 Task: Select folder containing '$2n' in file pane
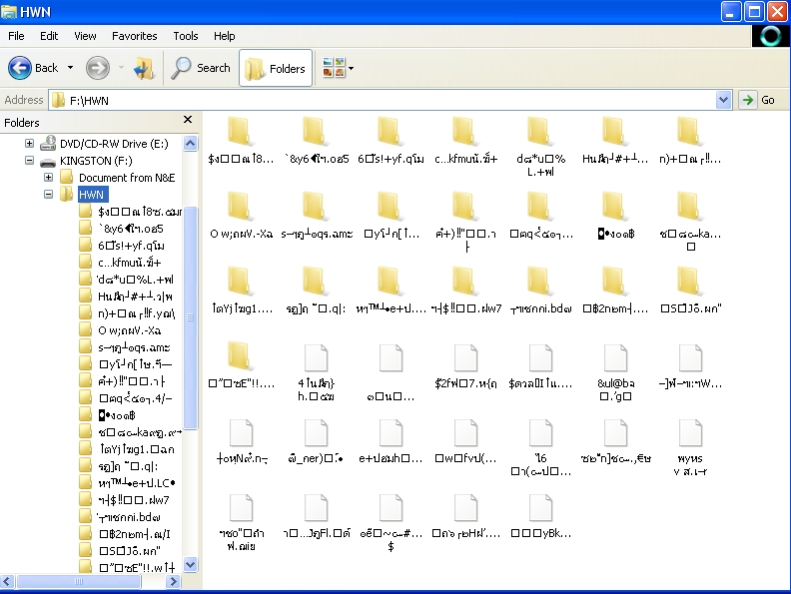(615, 290)
